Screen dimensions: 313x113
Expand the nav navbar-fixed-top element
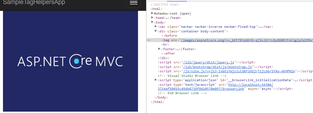tap(156, 26)
